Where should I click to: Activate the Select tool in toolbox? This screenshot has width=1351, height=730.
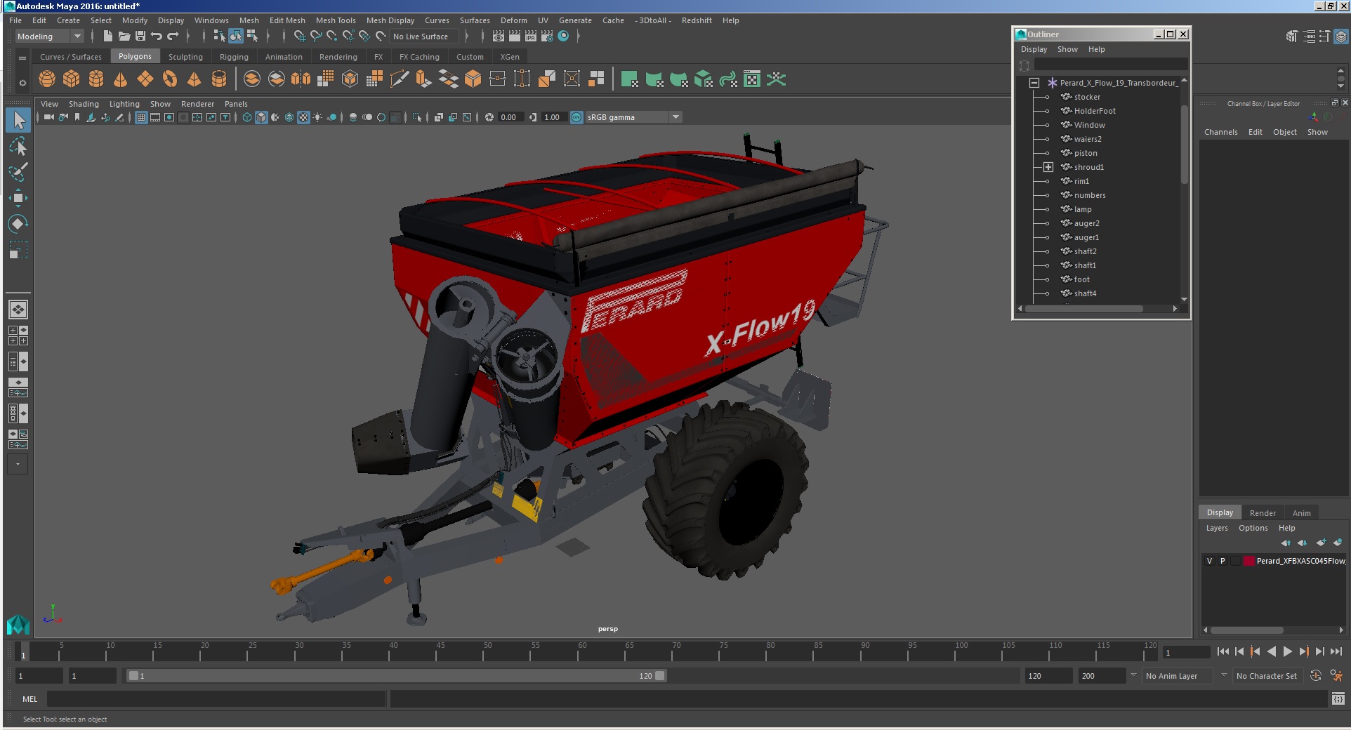coord(18,121)
